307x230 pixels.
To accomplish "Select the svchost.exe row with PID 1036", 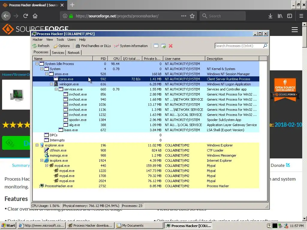I will coord(146,105).
